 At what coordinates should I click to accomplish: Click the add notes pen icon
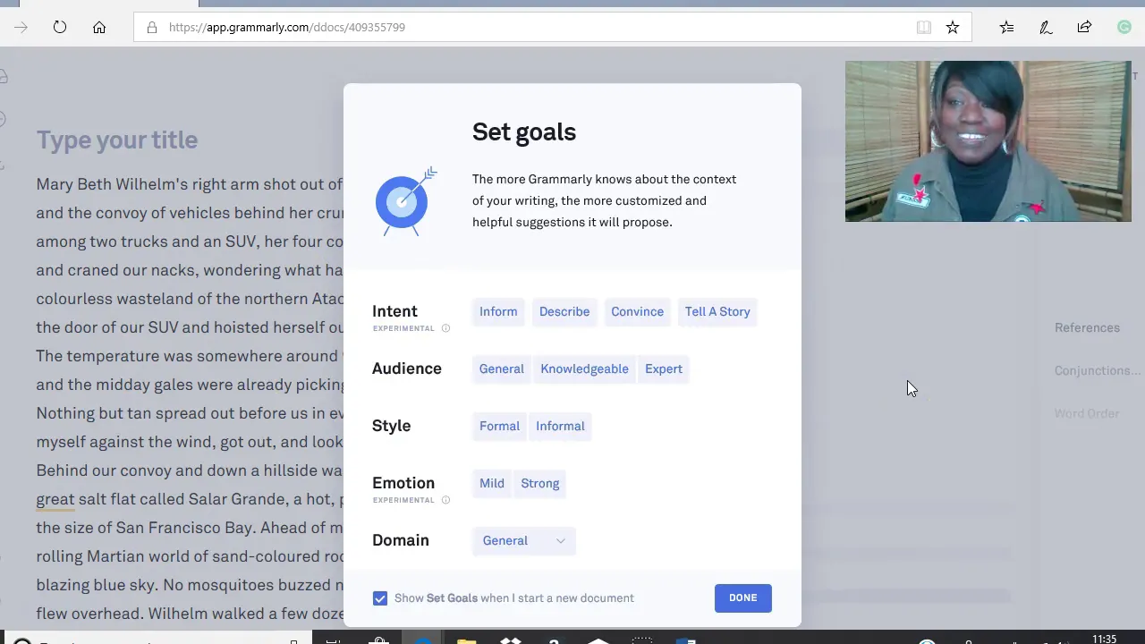click(x=1046, y=27)
